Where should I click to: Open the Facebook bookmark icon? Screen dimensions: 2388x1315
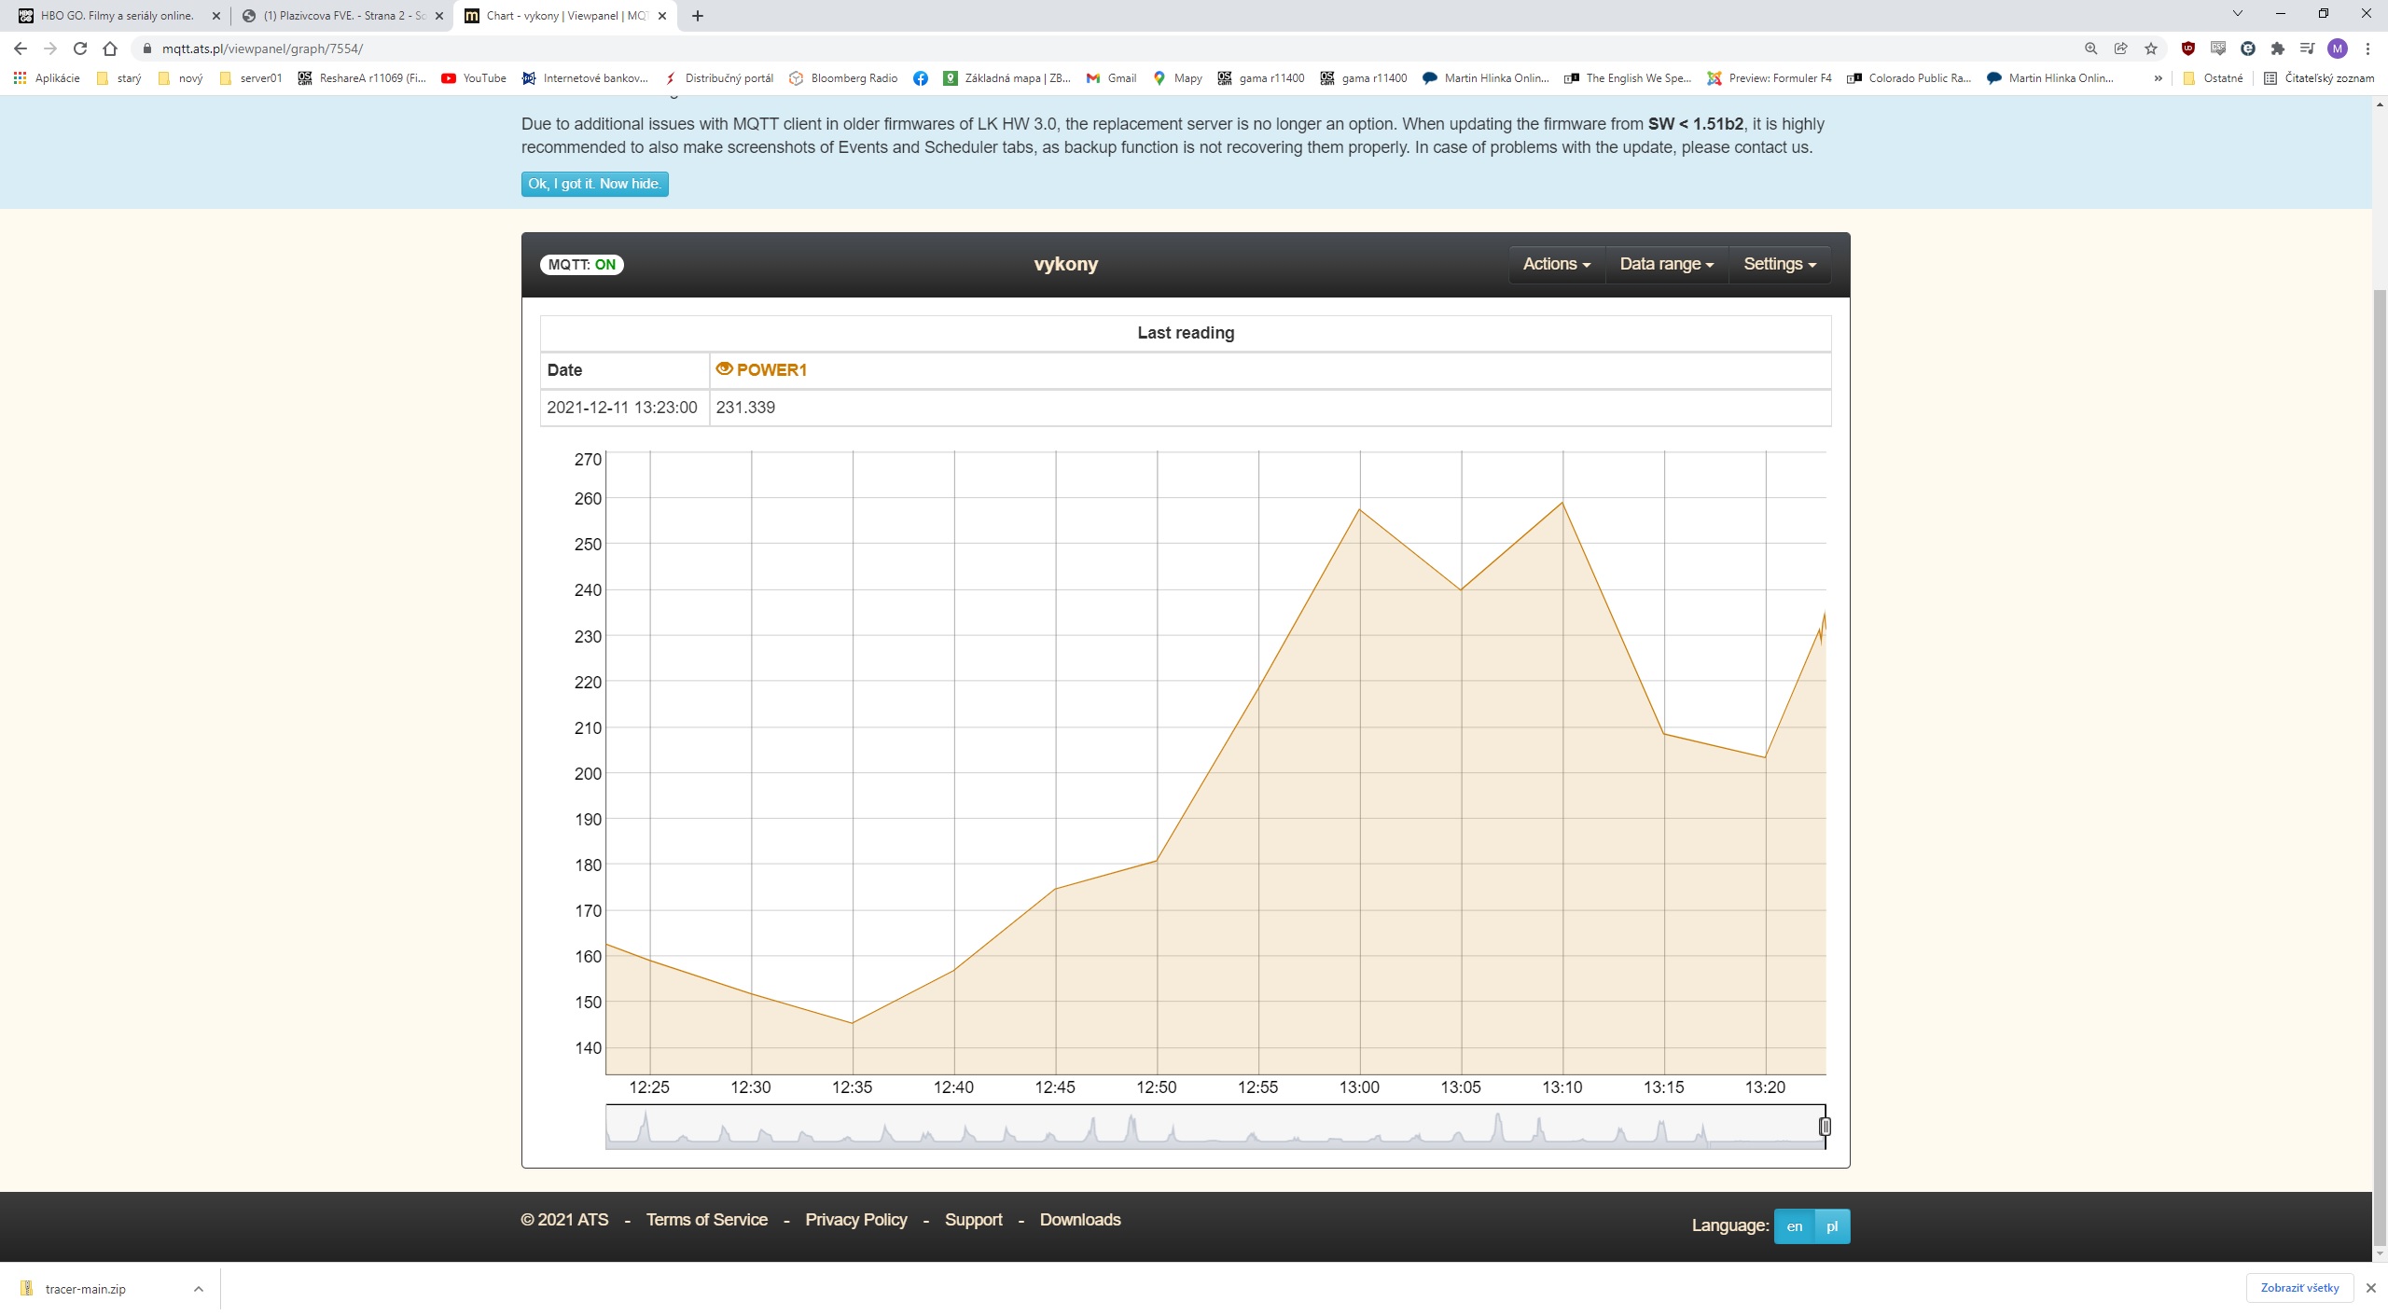[x=921, y=78]
